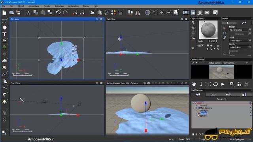Click the rotate camera circular arrow icon
The width and height of the screenshot is (253, 142).
point(215,84)
